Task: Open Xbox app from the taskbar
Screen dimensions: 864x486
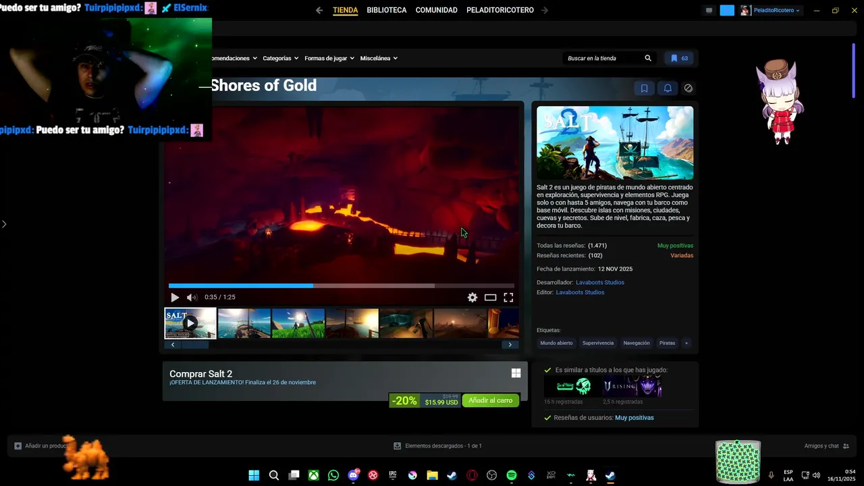Action: (x=314, y=475)
